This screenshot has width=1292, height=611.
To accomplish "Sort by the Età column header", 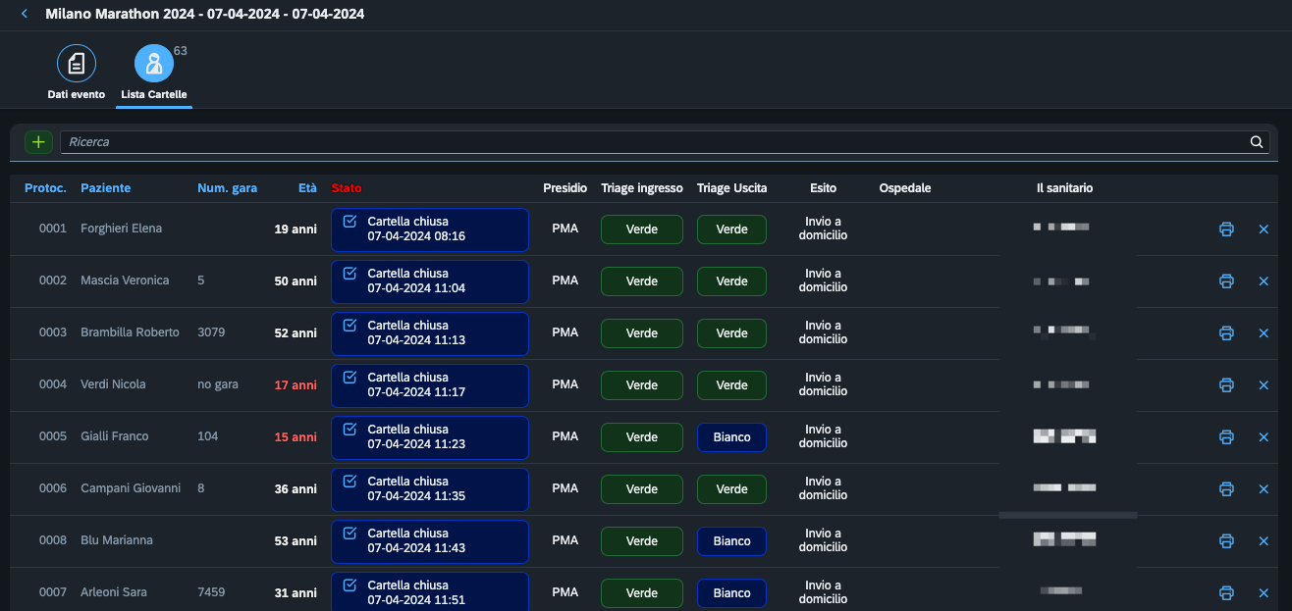I will [307, 188].
